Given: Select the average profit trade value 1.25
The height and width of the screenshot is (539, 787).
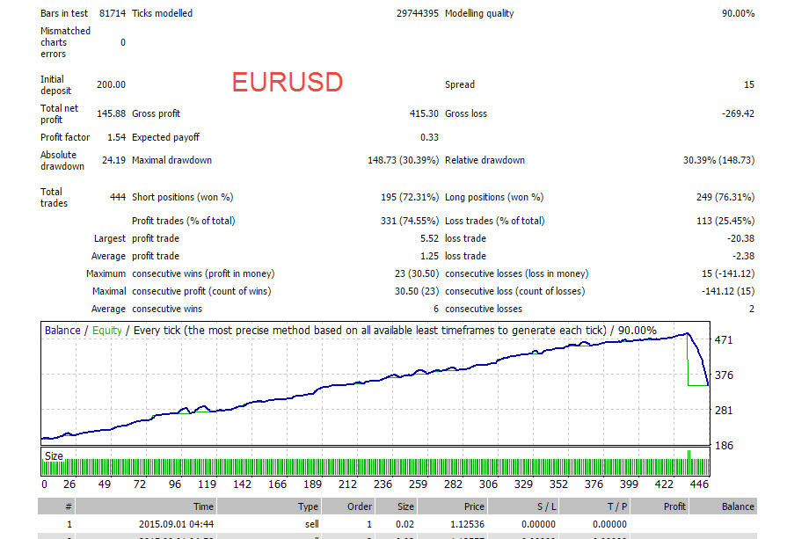Looking at the screenshot, I should pos(429,257).
